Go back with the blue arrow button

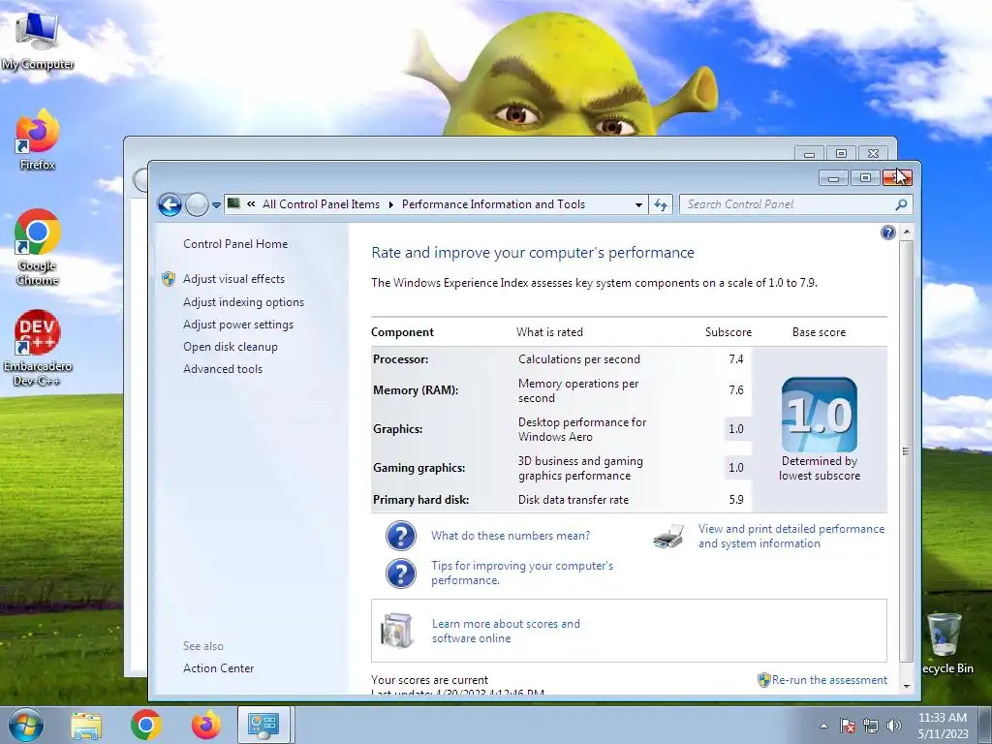tap(170, 204)
